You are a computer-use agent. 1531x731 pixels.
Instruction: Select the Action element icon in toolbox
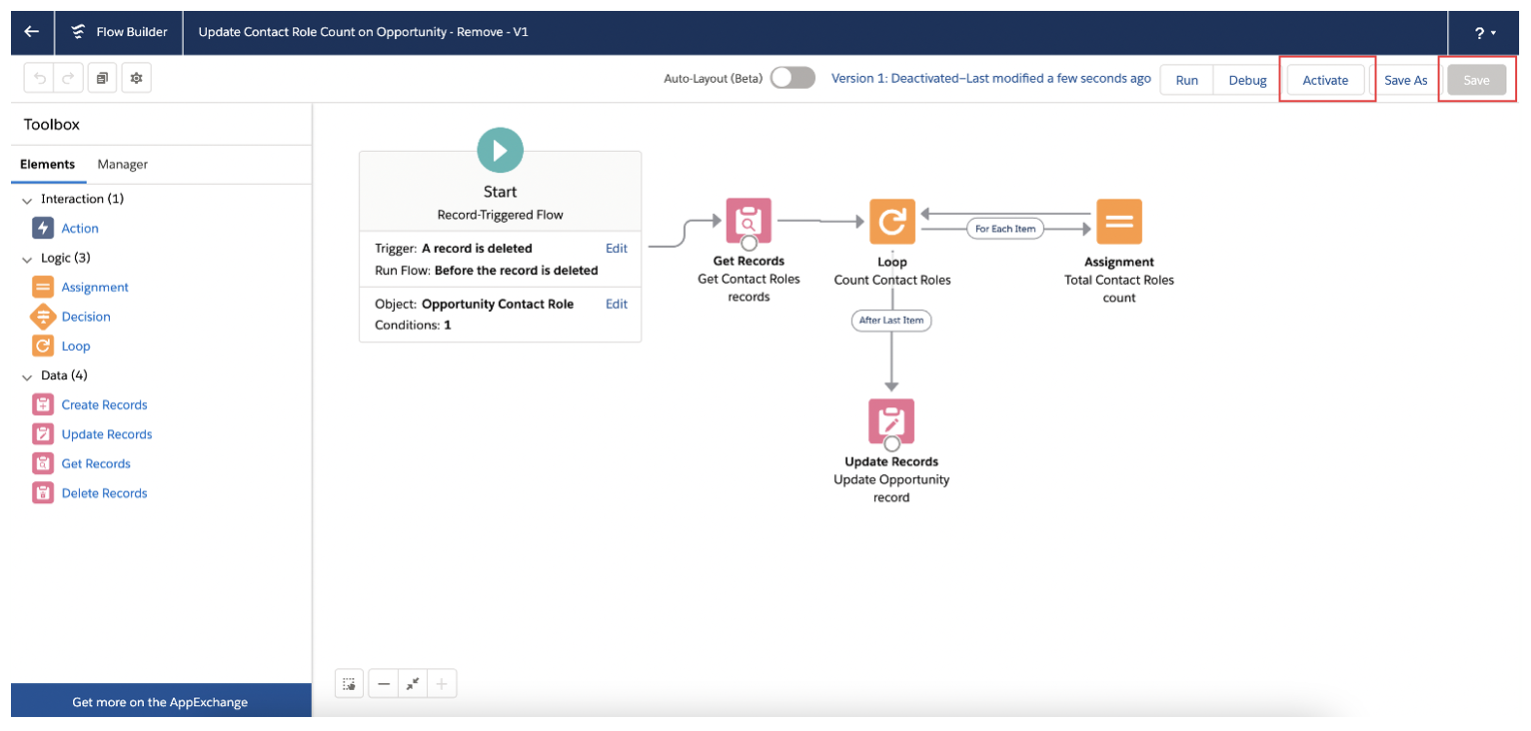[x=43, y=229]
